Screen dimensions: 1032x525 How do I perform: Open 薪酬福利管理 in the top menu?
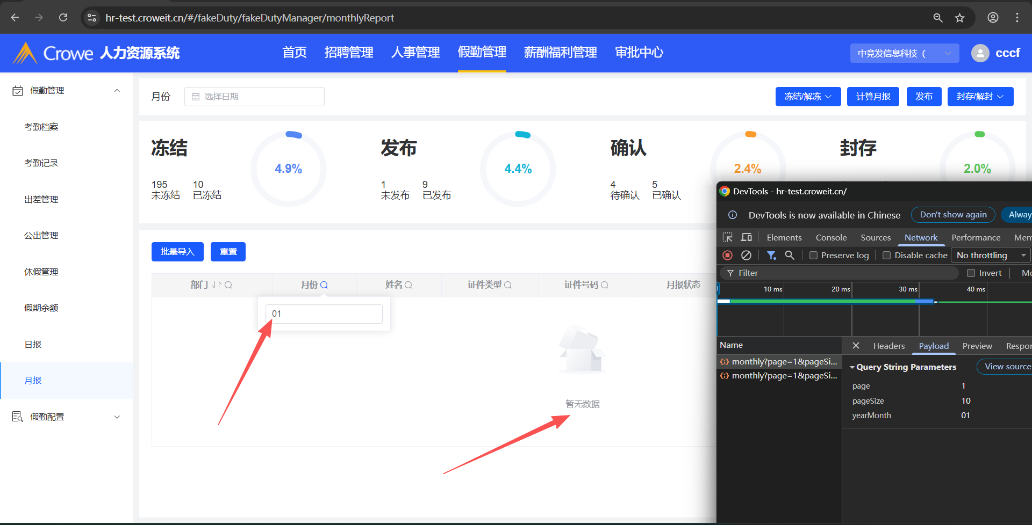(560, 53)
